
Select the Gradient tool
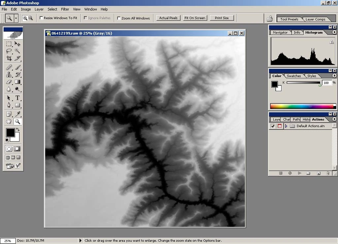pyautogui.click(x=17, y=82)
